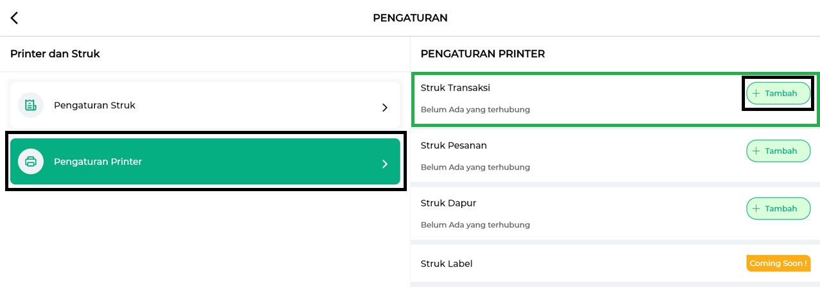Select the Pengaturan Printer menu label
Viewport: 820px width, 288px height.
click(98, 162)
